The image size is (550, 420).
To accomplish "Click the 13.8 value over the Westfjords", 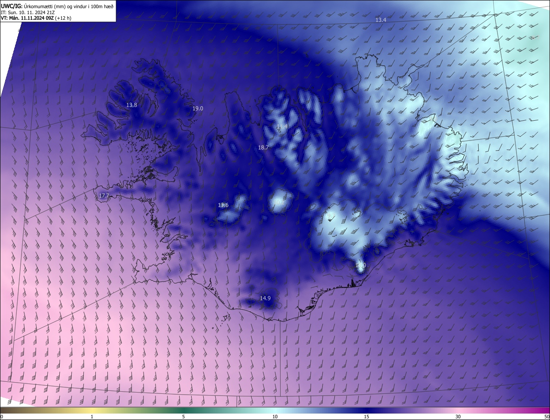I will coord(131,105).
